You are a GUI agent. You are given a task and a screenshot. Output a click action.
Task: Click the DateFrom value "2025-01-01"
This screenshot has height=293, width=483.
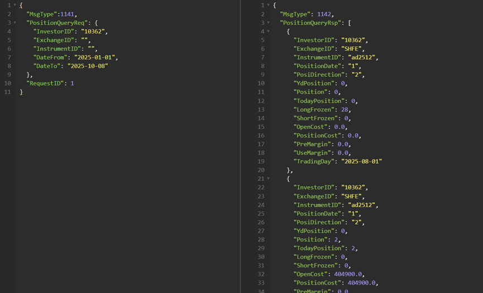pyautogui.click(x=93, y=57)
